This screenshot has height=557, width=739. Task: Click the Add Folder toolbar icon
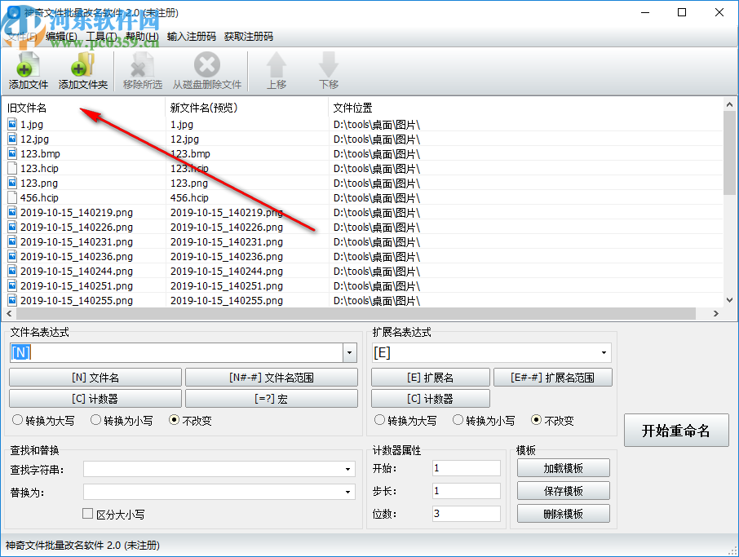[83, 64]
